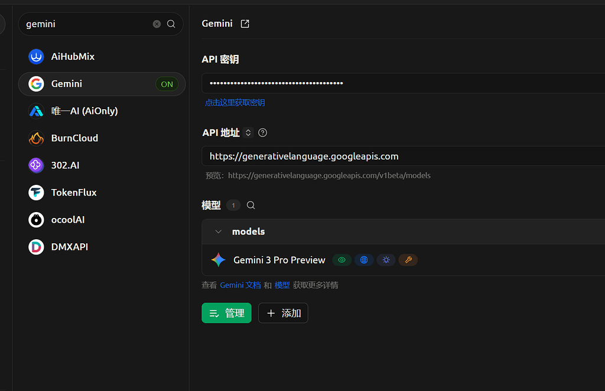Click the models group header label

[249, 232]
